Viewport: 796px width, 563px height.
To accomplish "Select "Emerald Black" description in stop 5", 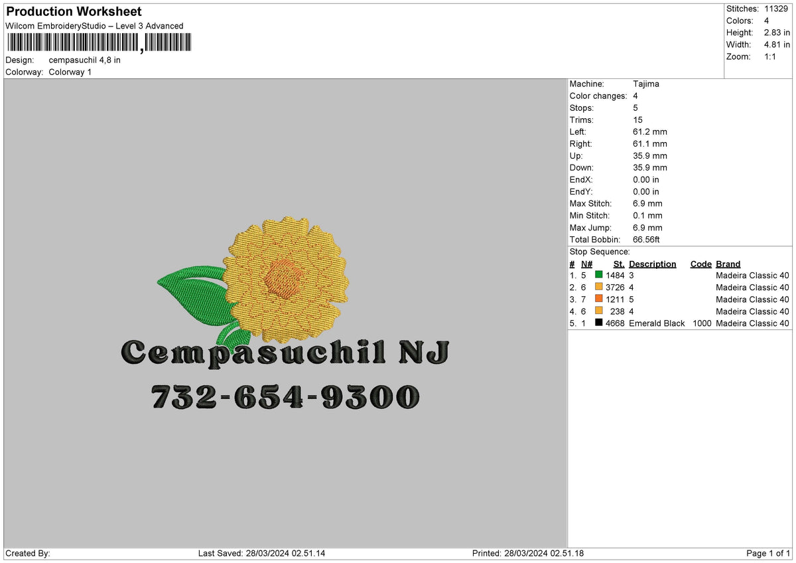I will pyautogui.click(x=657, y=323).
